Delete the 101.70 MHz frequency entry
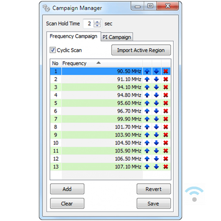Image resolution: width=221 pixels, height=221 pixels. 165,127
